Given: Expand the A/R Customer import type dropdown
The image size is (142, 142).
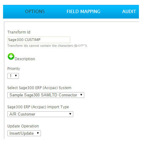Looking at the screenshot, I should (40, 114).
